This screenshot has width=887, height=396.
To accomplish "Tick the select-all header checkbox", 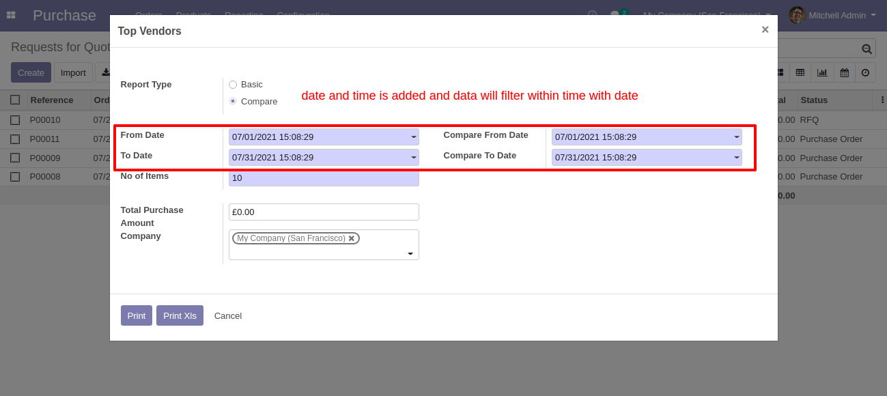I will 15,100.
